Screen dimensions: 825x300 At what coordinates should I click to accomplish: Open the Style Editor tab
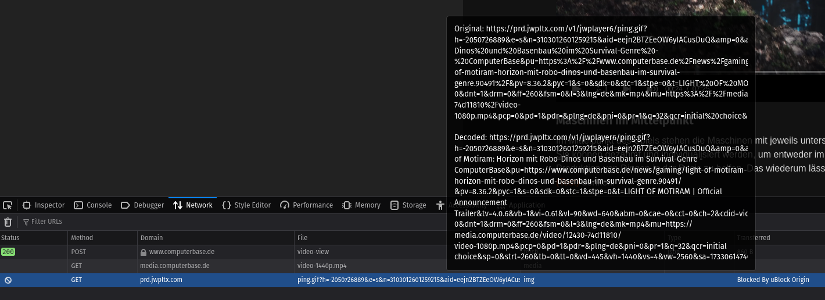tap(246, 205)
